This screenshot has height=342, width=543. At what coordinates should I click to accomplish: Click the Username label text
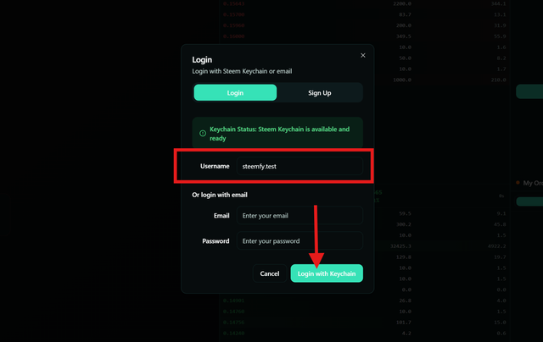(215, 166)
